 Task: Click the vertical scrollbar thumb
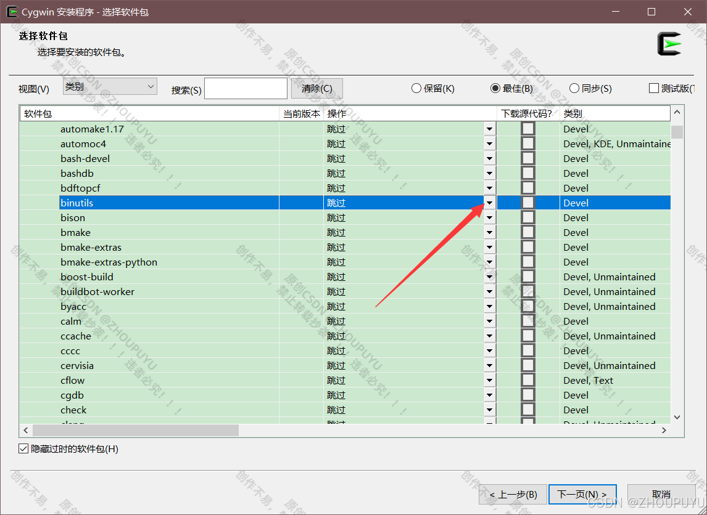click(677, 132)
